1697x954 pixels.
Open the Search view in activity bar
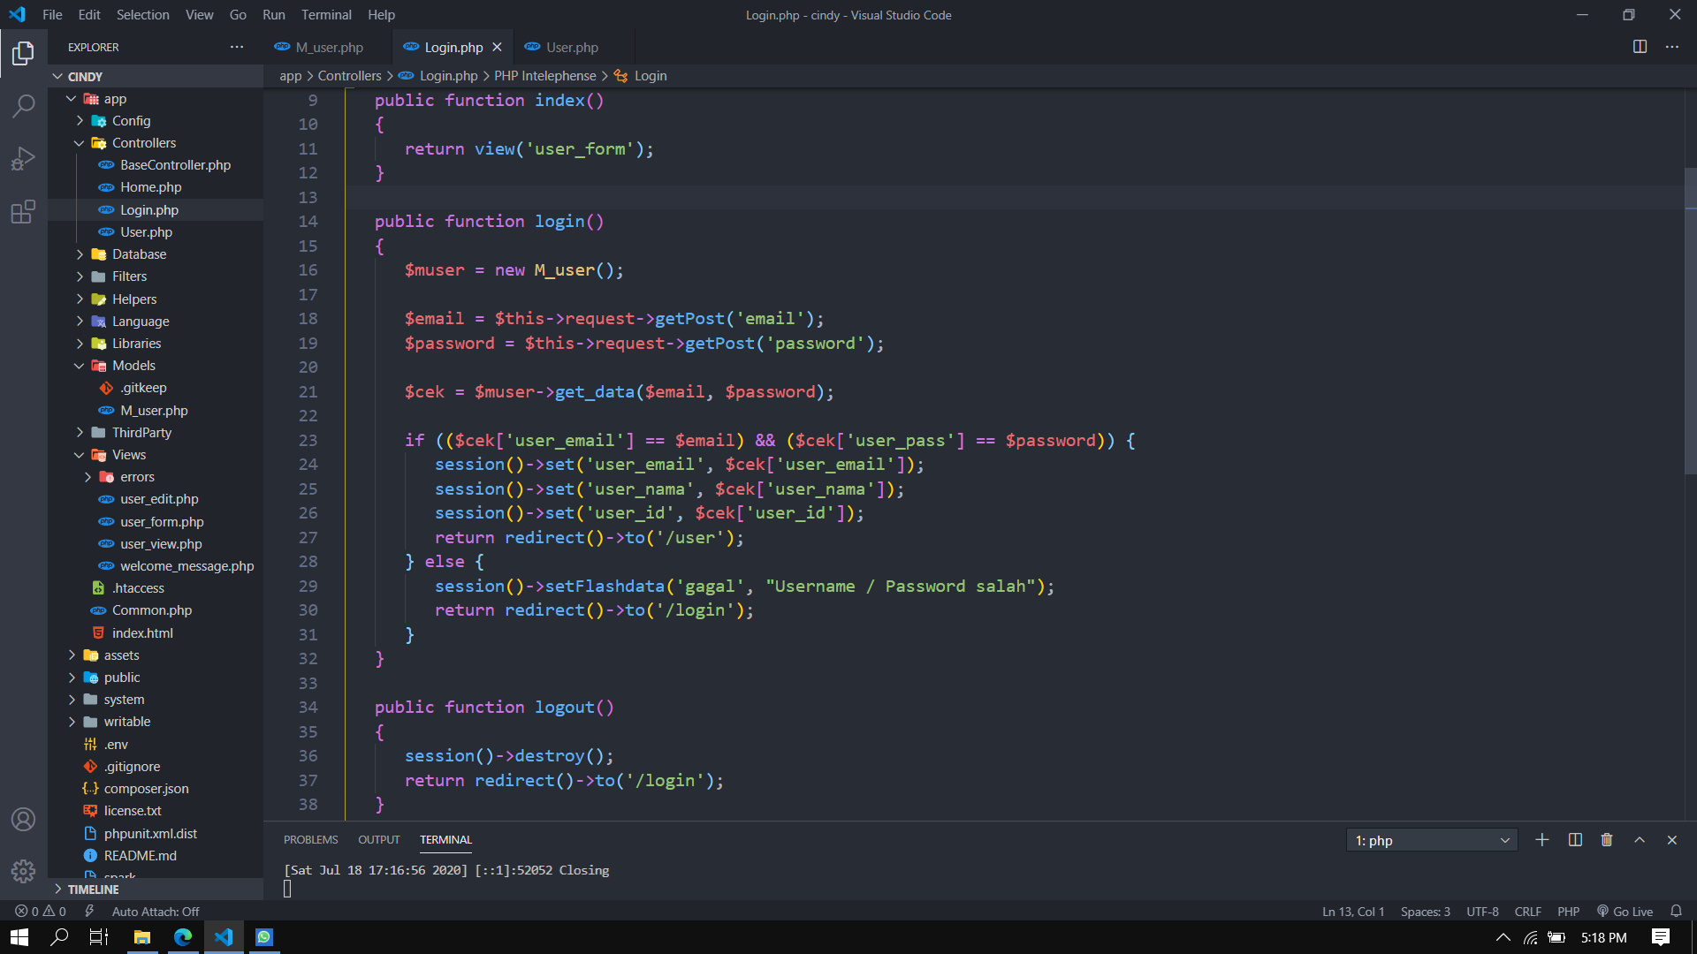(24, 107)
